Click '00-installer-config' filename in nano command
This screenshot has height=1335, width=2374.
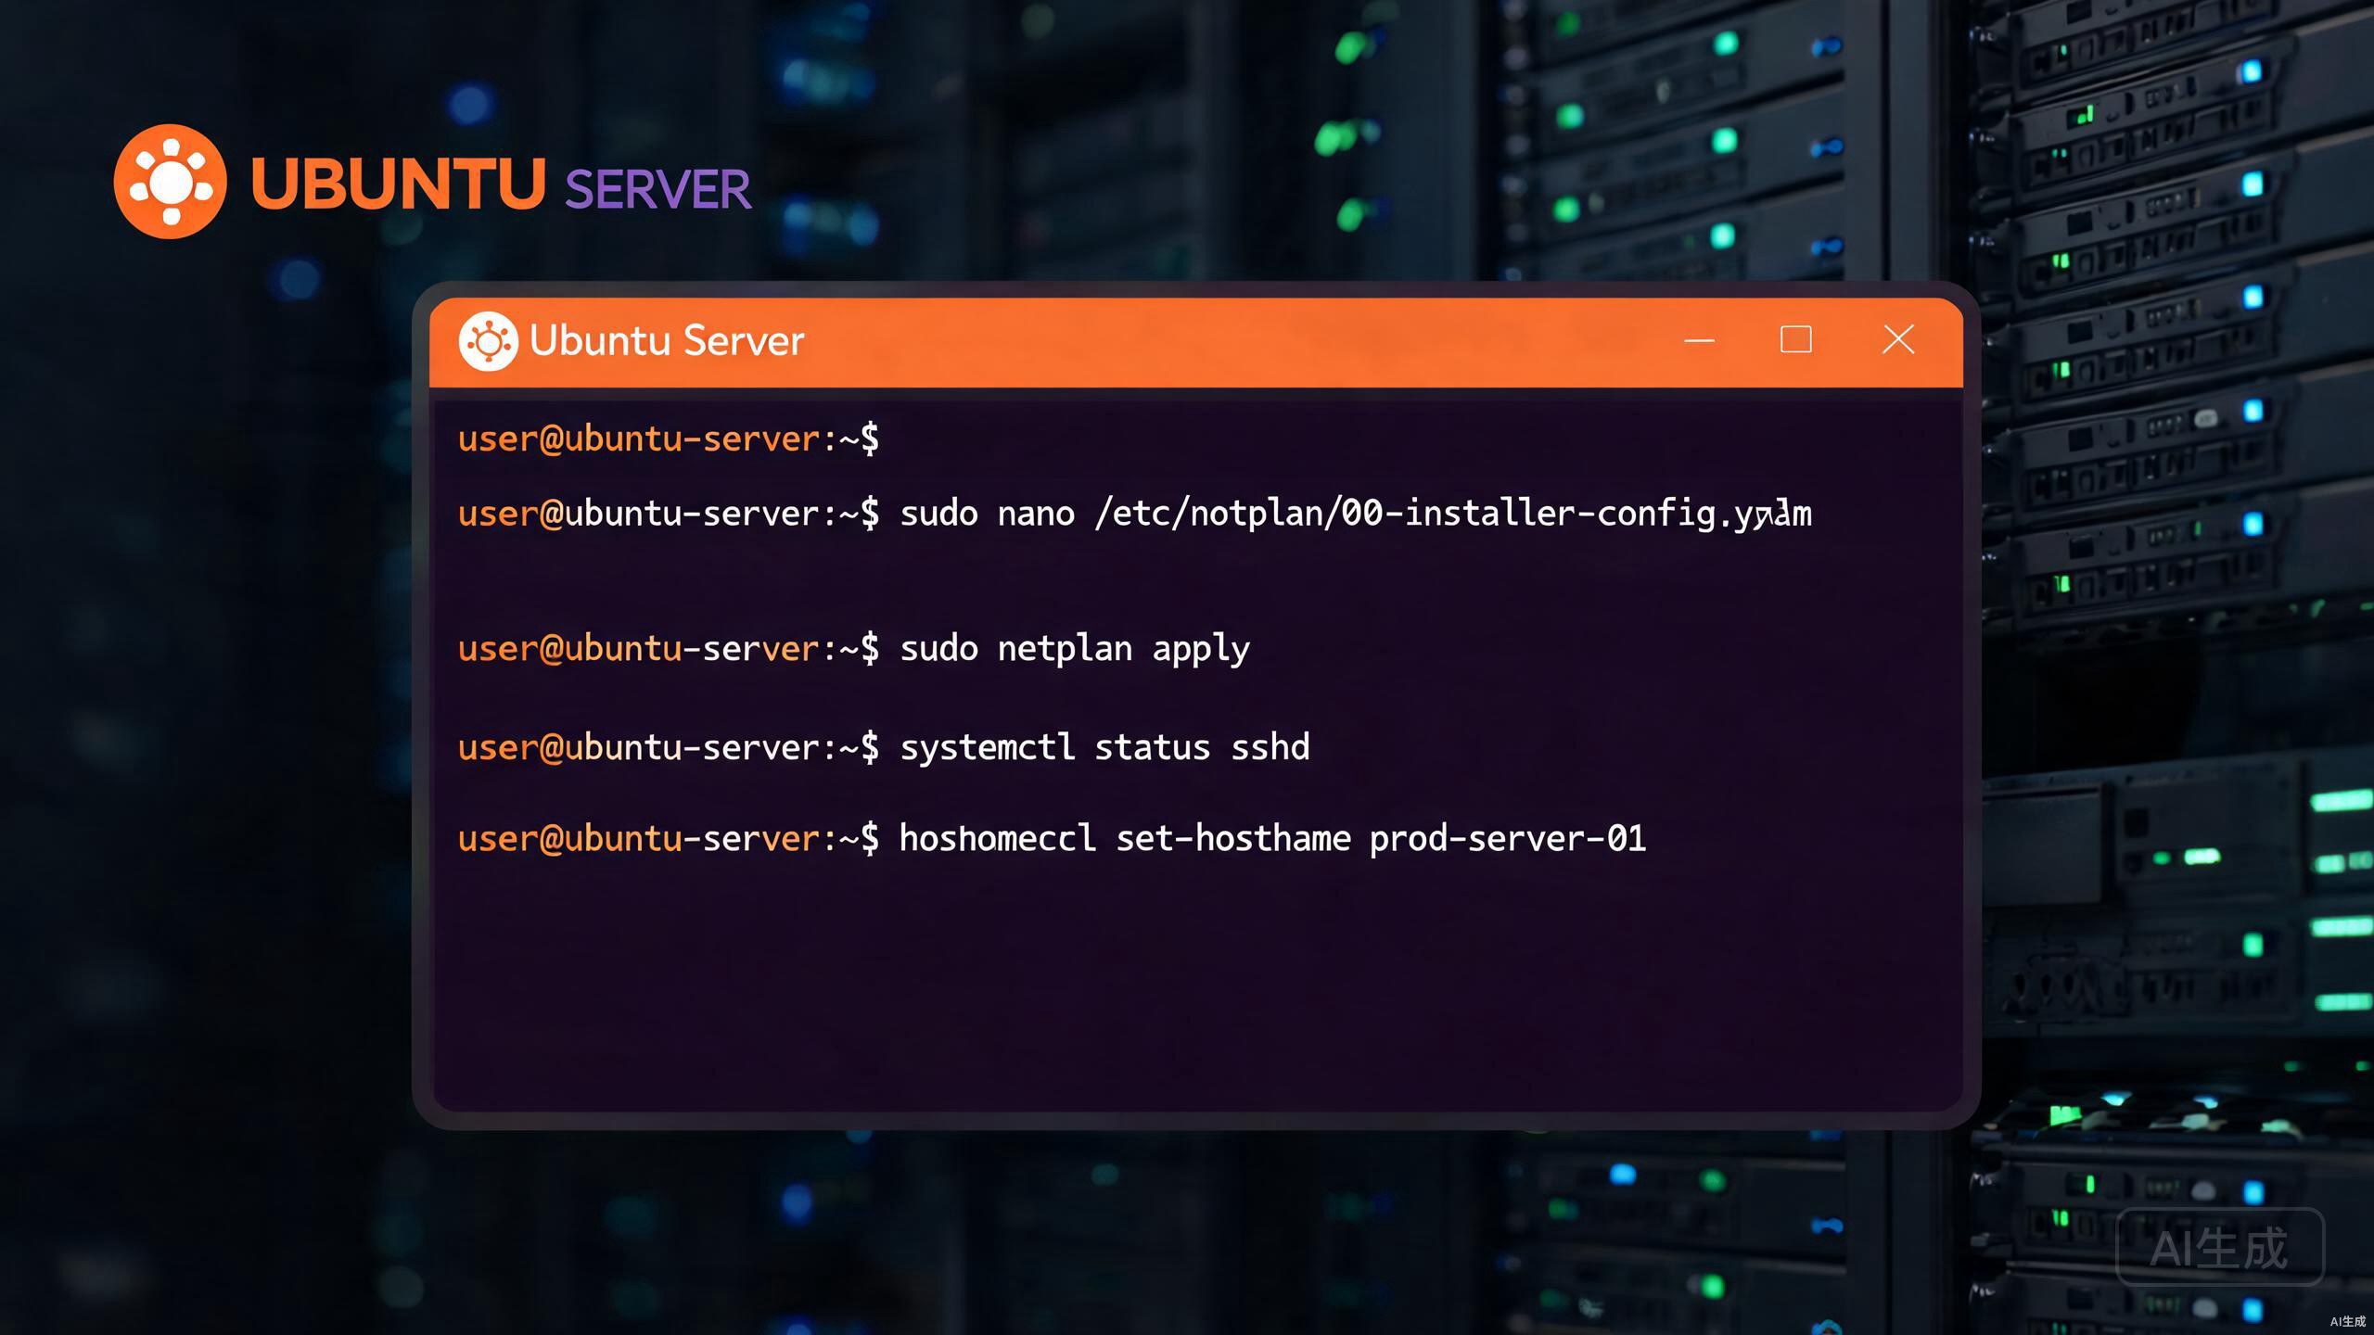(1527, 514)
